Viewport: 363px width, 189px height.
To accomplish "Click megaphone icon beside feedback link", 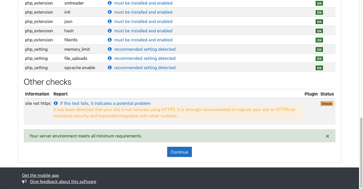I will [x=25, y=182].
